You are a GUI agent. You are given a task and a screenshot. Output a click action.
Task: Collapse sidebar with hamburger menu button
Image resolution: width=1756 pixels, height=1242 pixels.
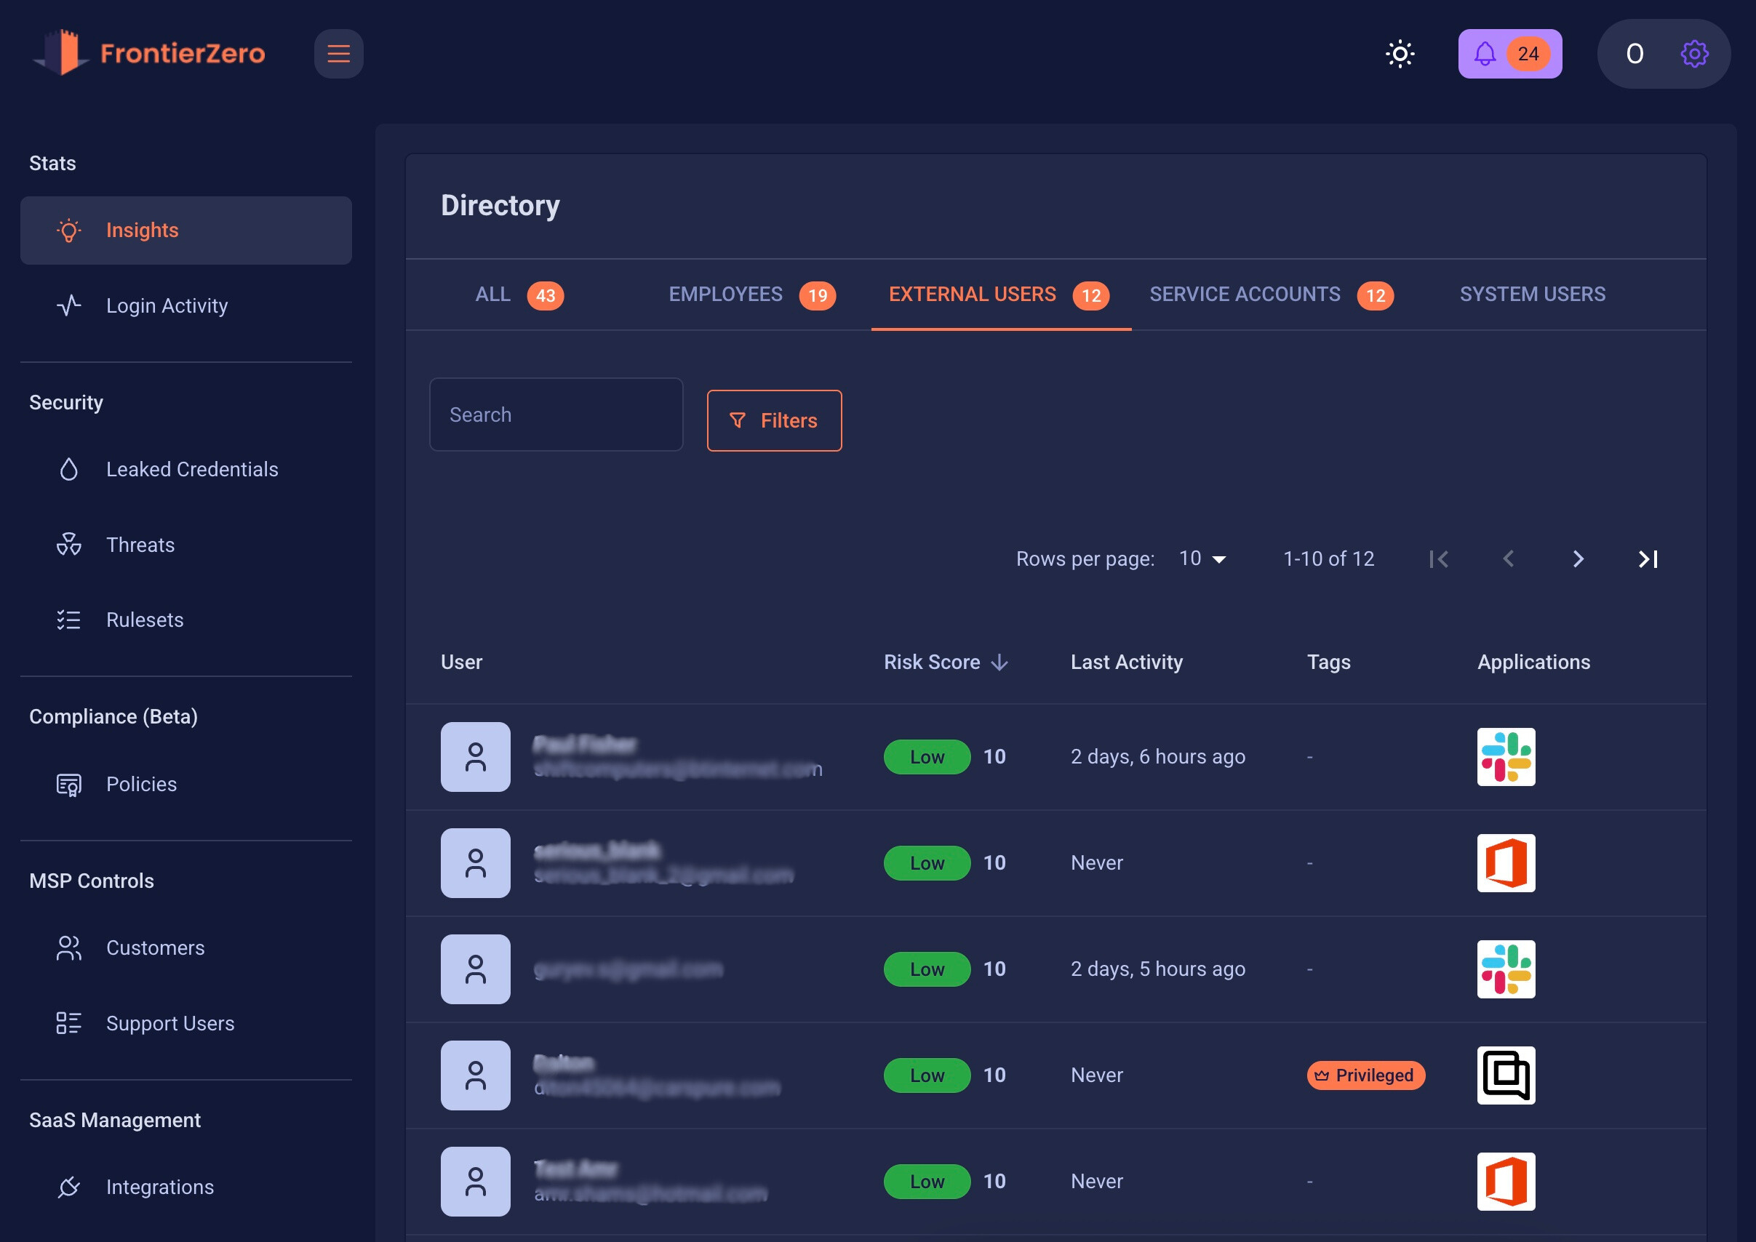click(x=338, y=55)
